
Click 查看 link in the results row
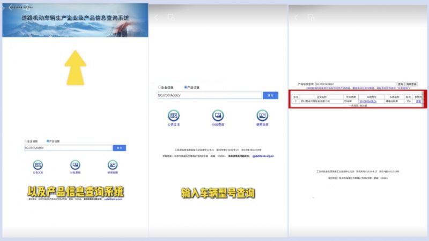click(x=418, y=101)
